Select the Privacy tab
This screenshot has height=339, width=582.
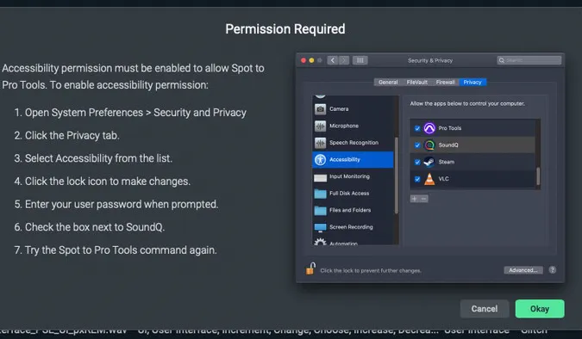[x=472, y=83]
